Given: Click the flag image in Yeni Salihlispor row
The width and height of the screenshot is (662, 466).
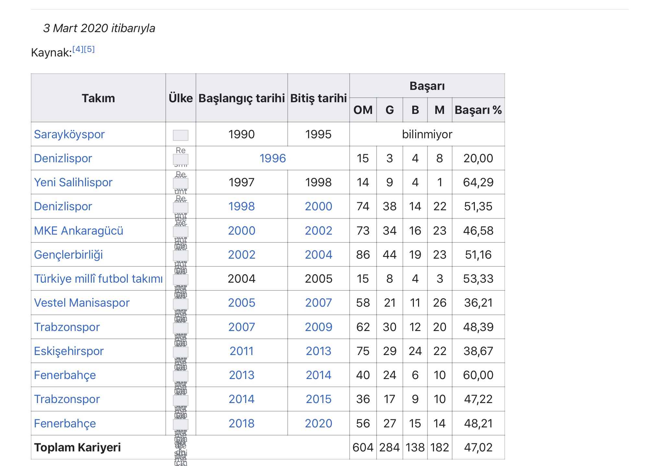Looking at the screenshot, I should point(180,183).
